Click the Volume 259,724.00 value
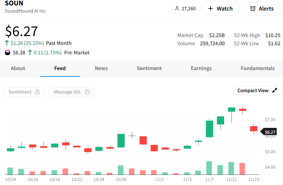 click(212, 44)
